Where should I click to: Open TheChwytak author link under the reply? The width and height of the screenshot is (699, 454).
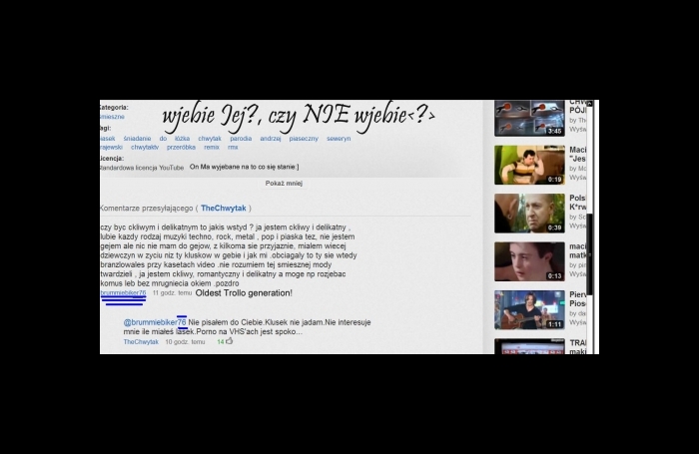click(x=141, y=342)
